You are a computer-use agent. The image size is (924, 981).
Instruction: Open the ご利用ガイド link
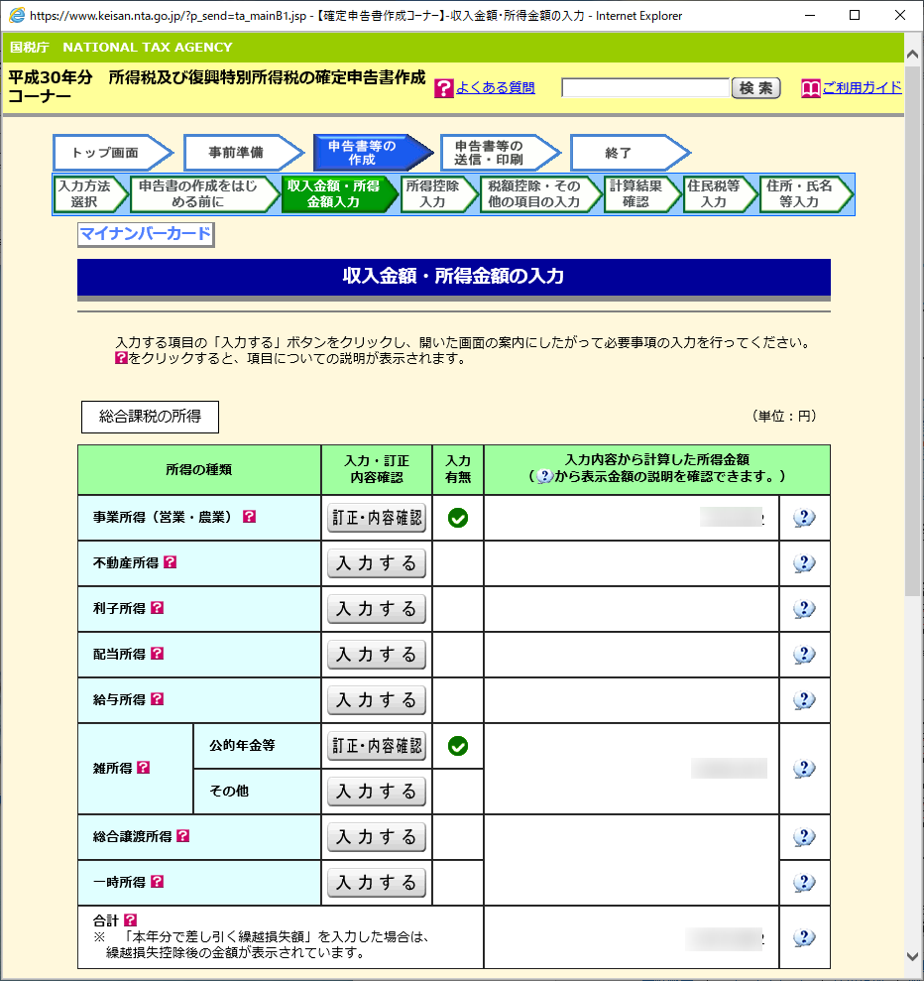coord(862,87)
